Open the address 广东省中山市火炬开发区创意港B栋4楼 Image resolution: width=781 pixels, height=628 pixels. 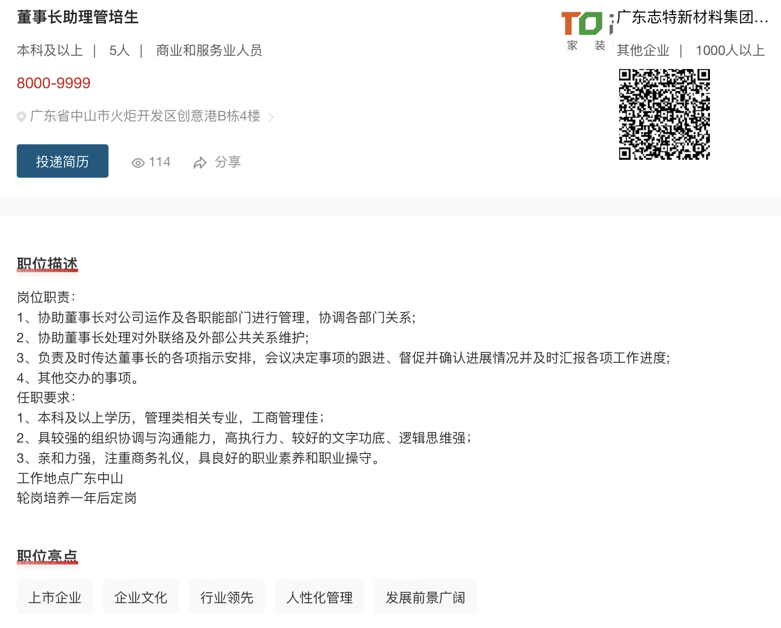[145, 116]
